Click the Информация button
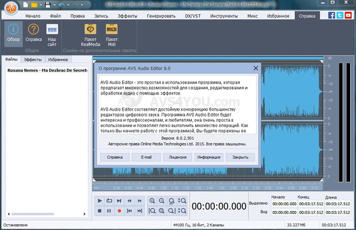Screen dimensions: 356x230 209,157
